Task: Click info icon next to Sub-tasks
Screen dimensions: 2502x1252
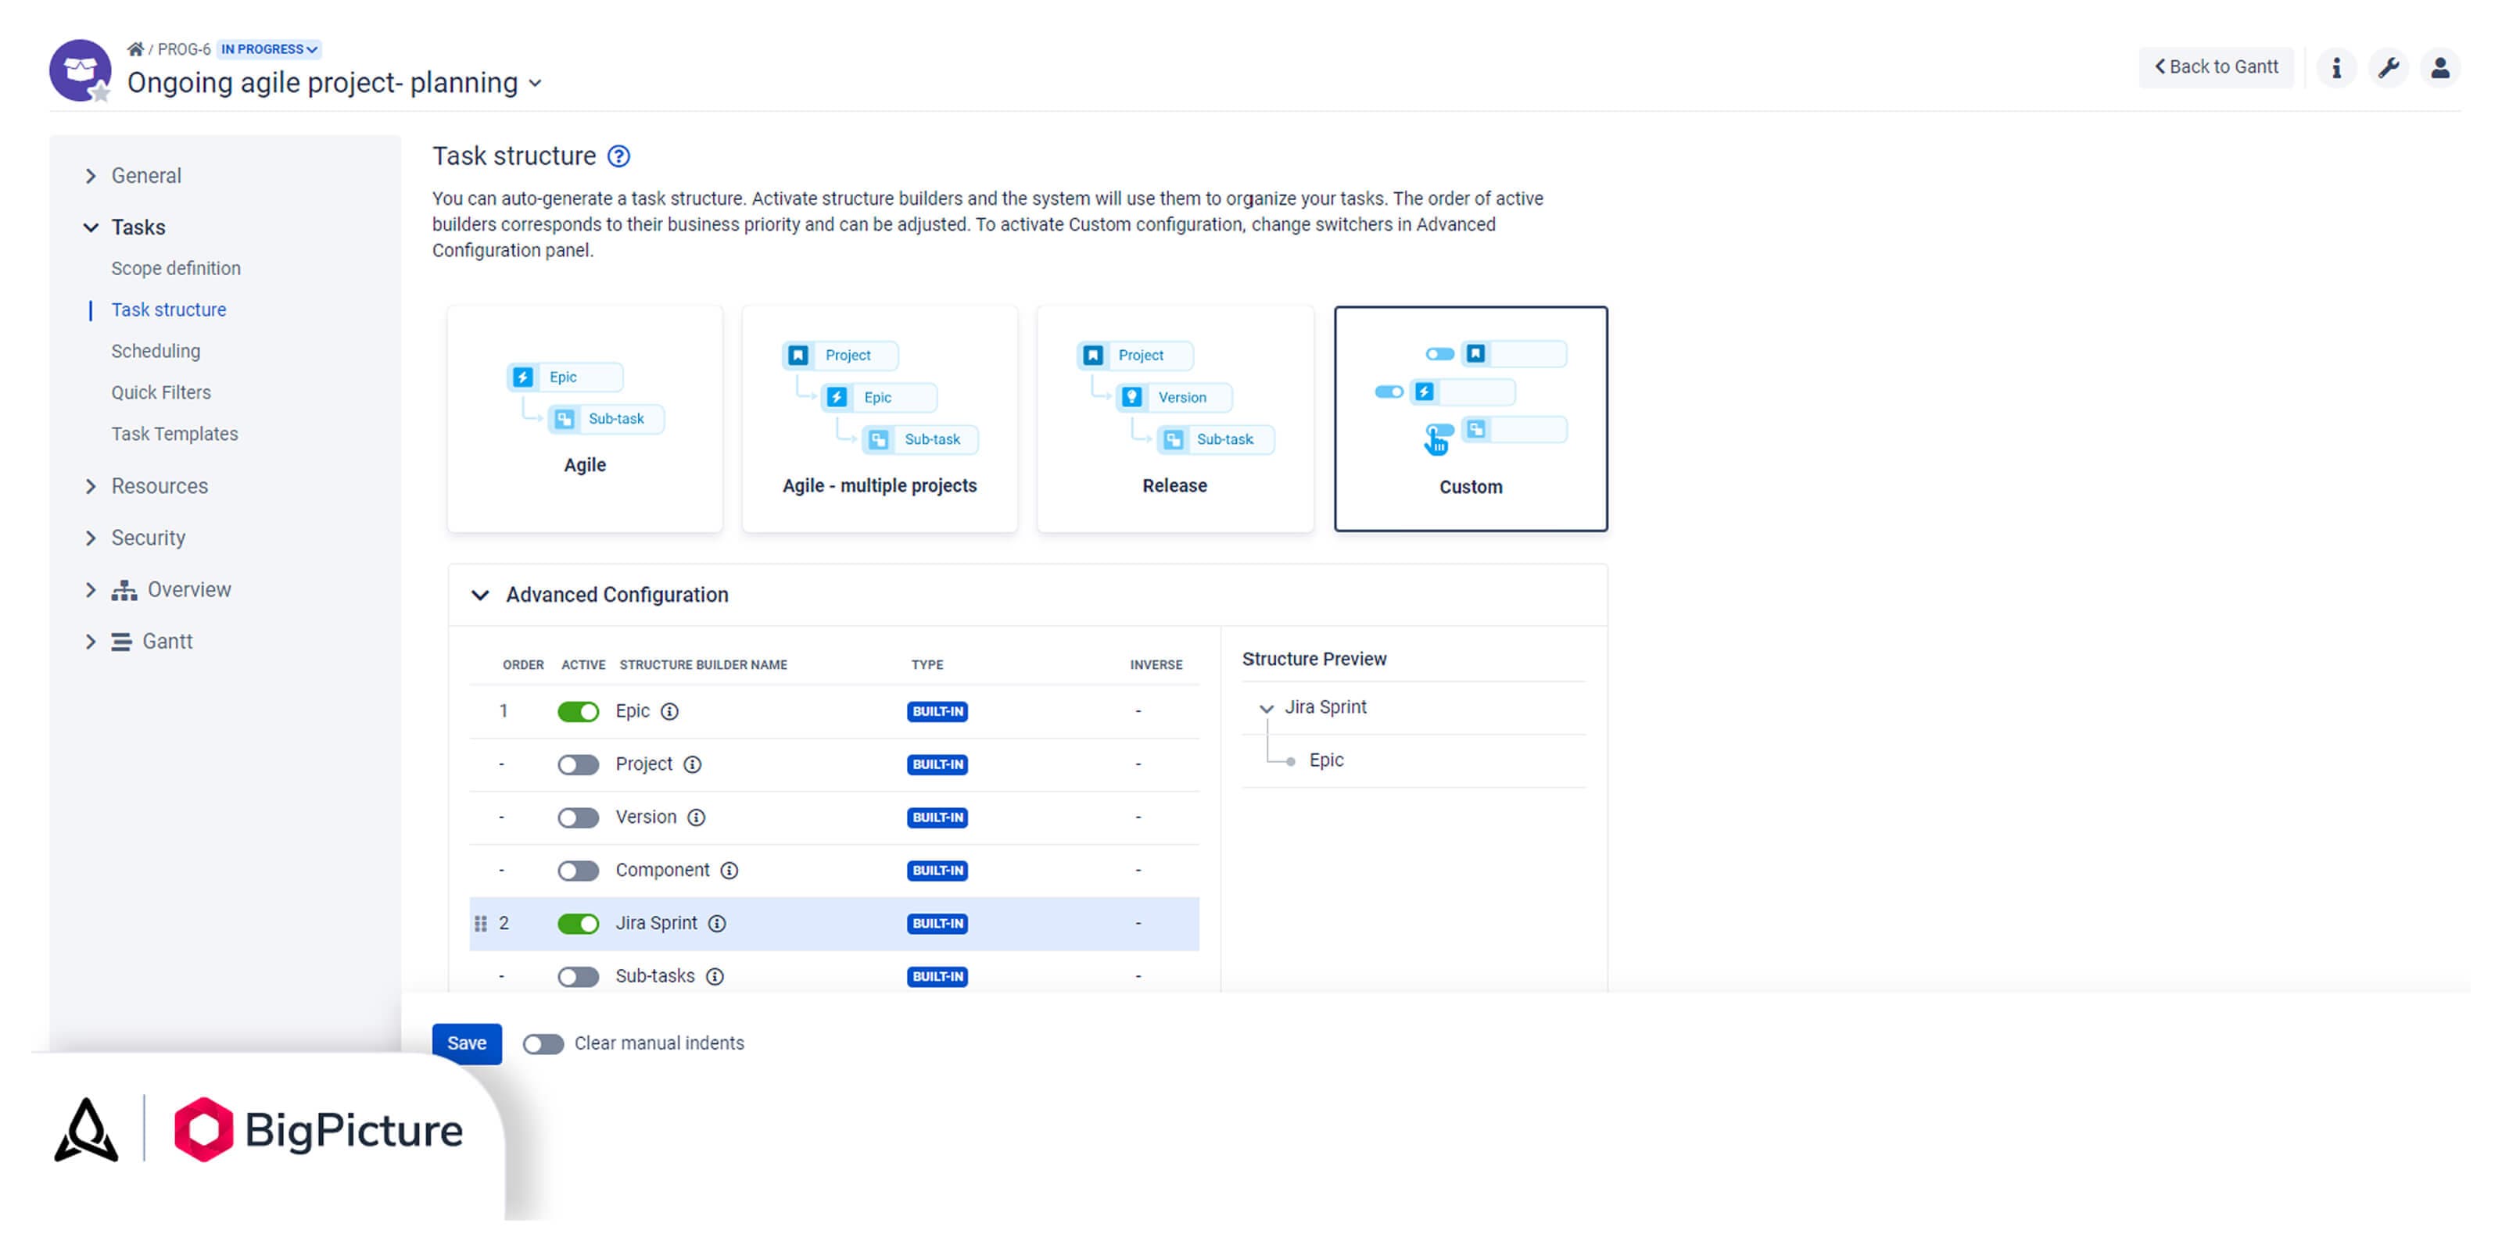Action: tap(714, 976)
